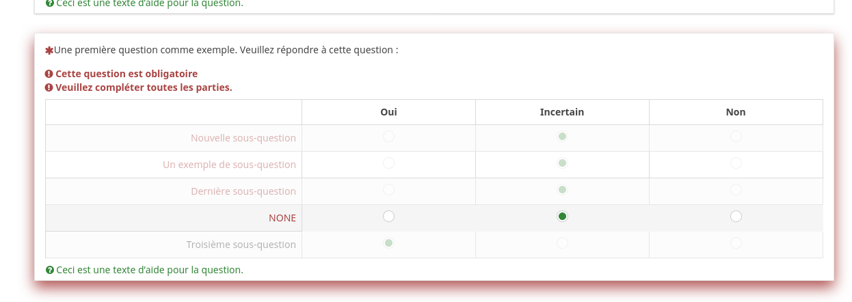Pick Oui in the NONE row

(388, 217)
